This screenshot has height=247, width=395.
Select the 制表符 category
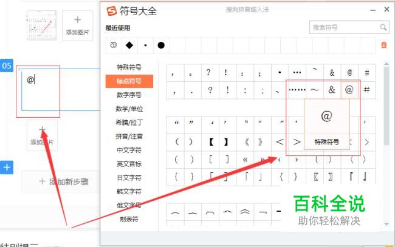[x=129, y=219]
